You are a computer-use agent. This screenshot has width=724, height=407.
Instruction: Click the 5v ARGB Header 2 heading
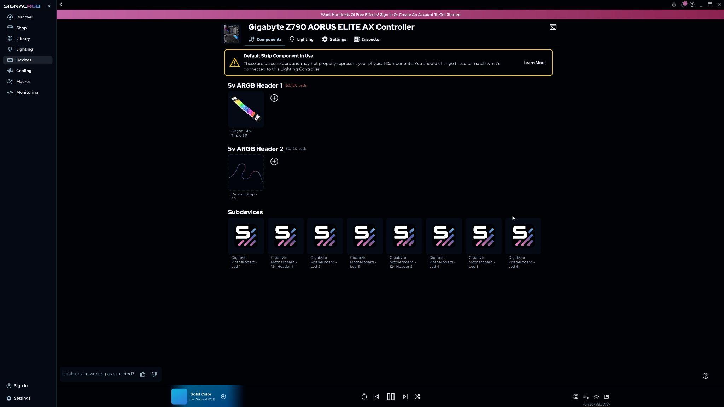tap(256, 149)
